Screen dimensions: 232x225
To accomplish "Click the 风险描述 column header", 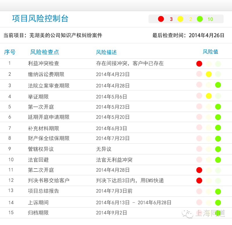I will point(106,52).
